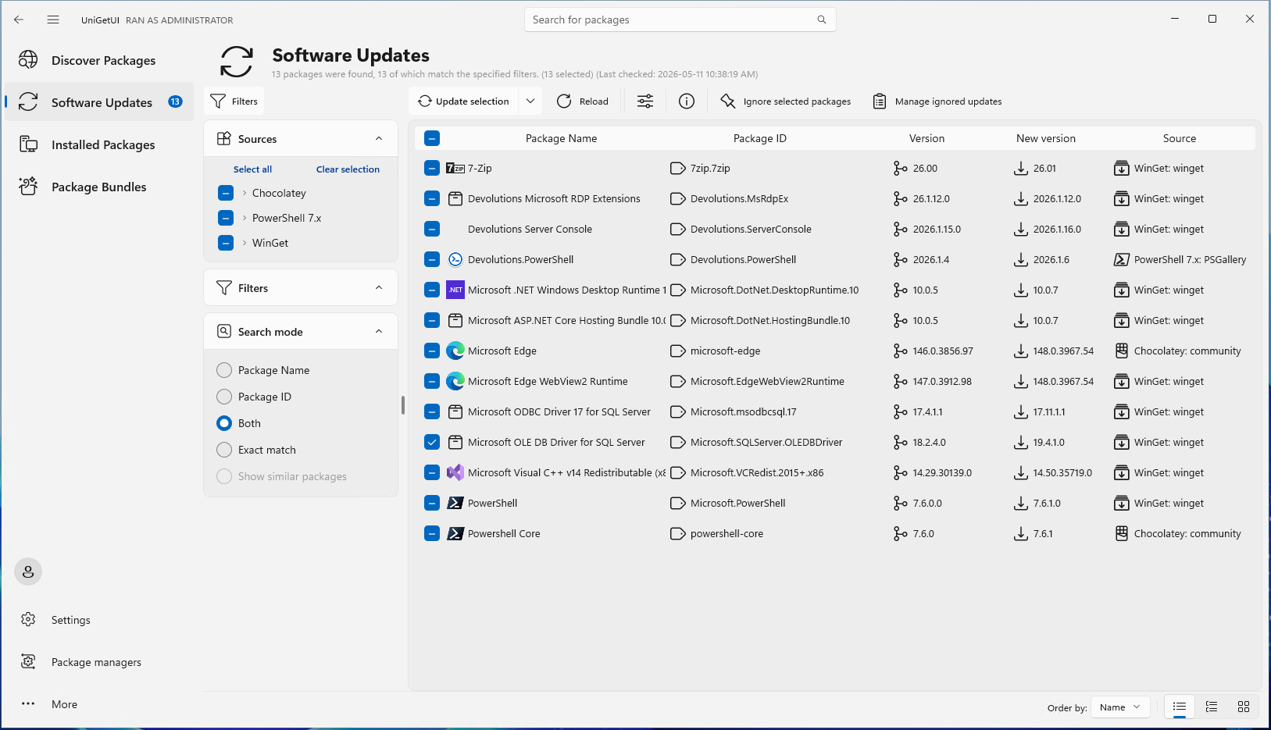
Task: Click the .NET Desktop Runtime icon
Action: pyautogui.click(x=455, y=290)
